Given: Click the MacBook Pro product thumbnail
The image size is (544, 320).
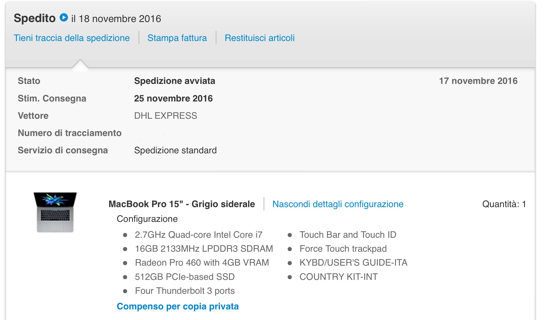Looking at the screenshot, I should click(55, 212).
